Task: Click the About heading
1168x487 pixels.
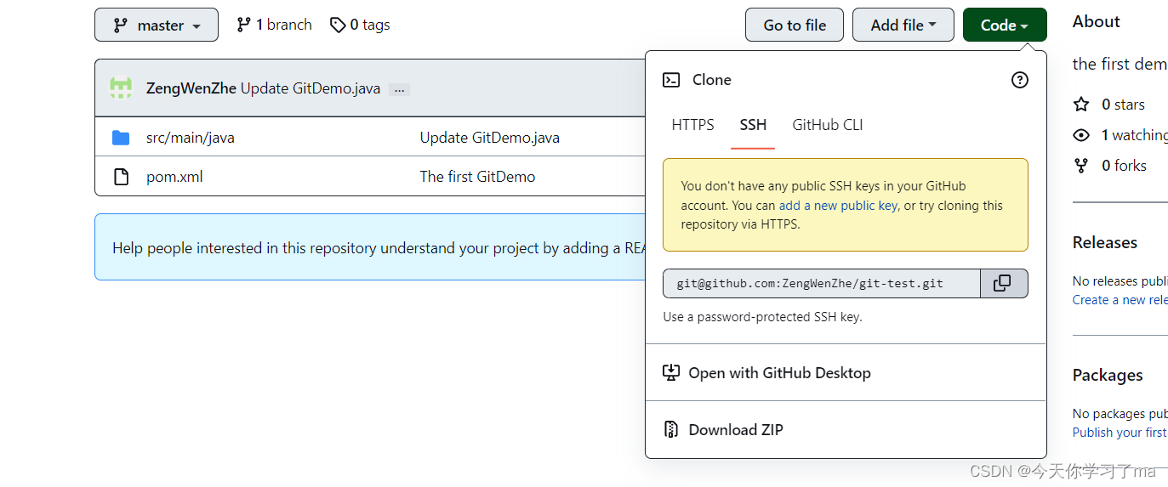Action: point(1097,21)
